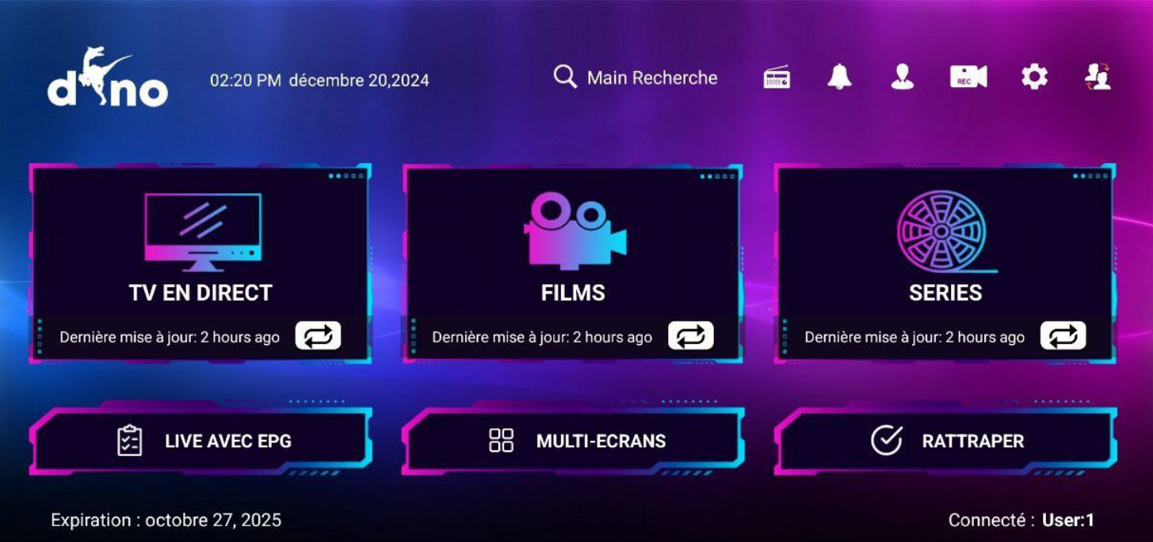Open settings with the gear icon

[x=1034, y=77]
